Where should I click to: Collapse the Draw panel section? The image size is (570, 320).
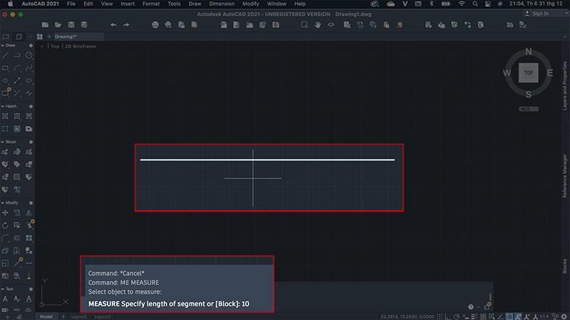point(3,46)
